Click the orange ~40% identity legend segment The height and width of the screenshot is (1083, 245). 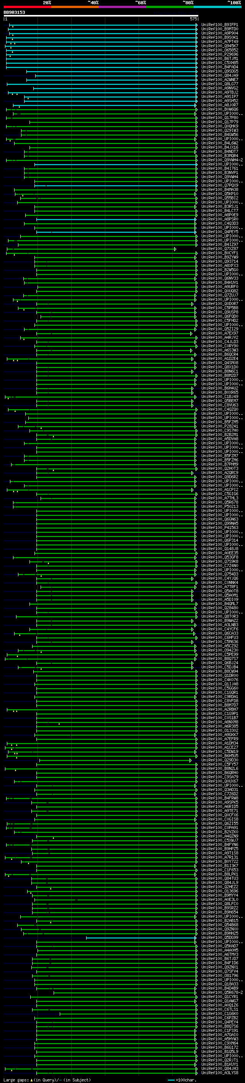75,7
